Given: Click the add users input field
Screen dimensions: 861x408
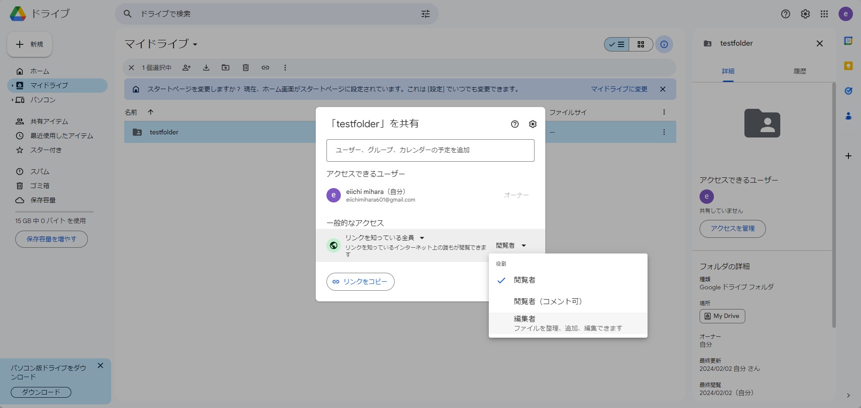Looking at the screenshot, I should tap(430, 150).
